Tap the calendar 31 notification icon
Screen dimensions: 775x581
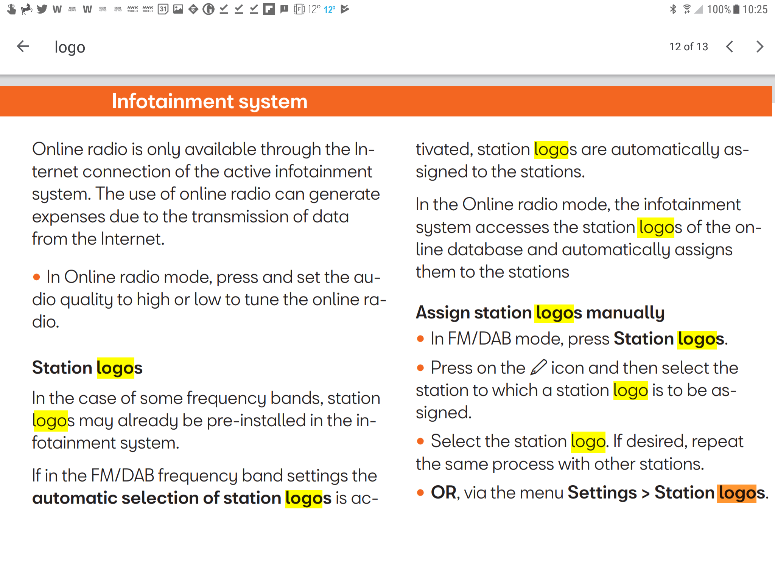tap(163, 9)
